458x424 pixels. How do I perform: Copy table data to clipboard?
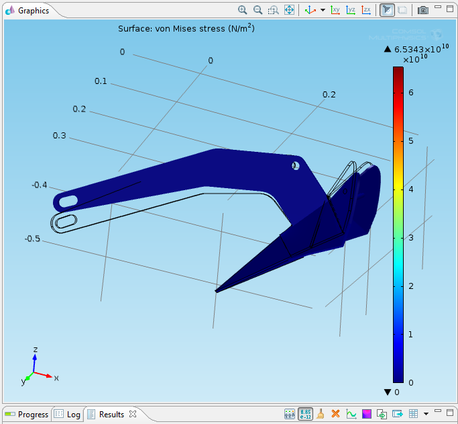(382, 414)
